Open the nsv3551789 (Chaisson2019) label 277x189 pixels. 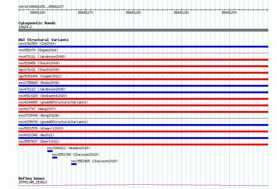click(x=75, y=154)
